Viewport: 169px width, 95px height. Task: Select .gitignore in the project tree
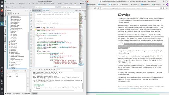click(x=13, y=45)
